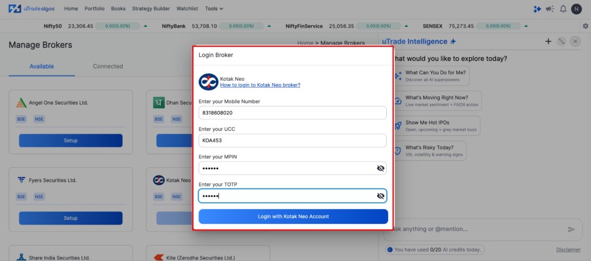Open the notifications bell
Viewport: 591px width, 261px height.
point(563,9)
